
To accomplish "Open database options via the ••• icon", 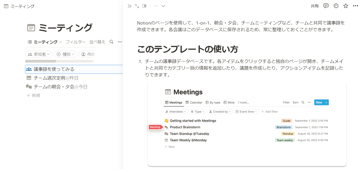I will pos(120,42).
